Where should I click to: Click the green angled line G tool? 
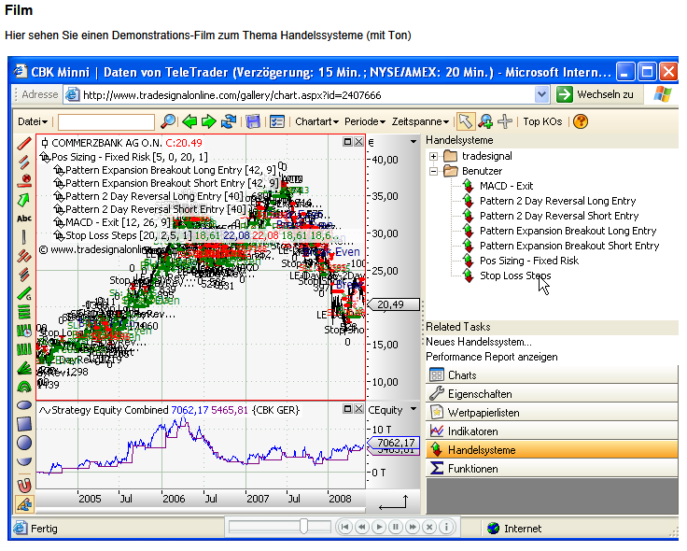click(24, 293)
